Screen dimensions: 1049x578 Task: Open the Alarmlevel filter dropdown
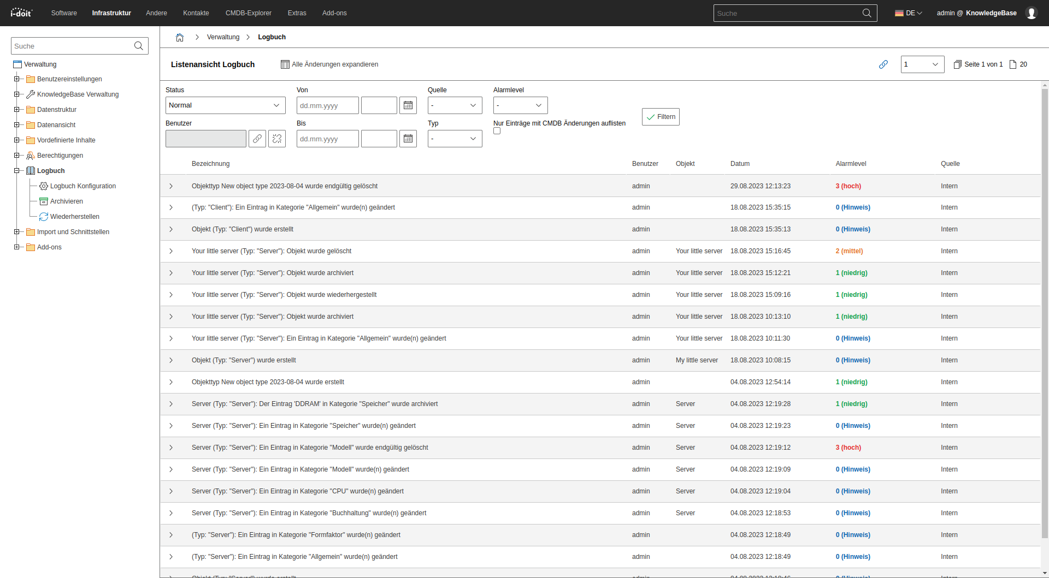pyautogui.click(x=520, y=105)
